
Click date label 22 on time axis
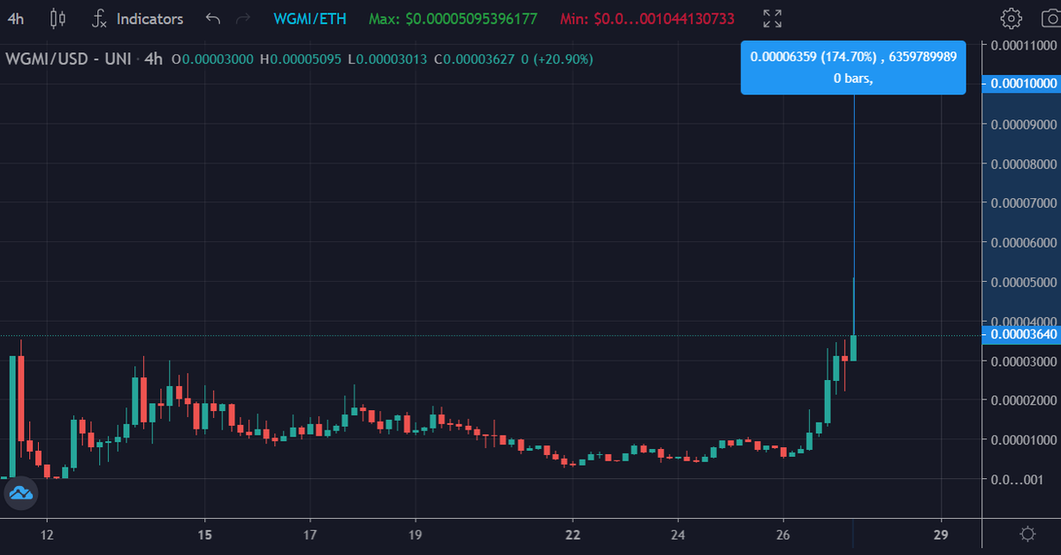coord(573,535)
